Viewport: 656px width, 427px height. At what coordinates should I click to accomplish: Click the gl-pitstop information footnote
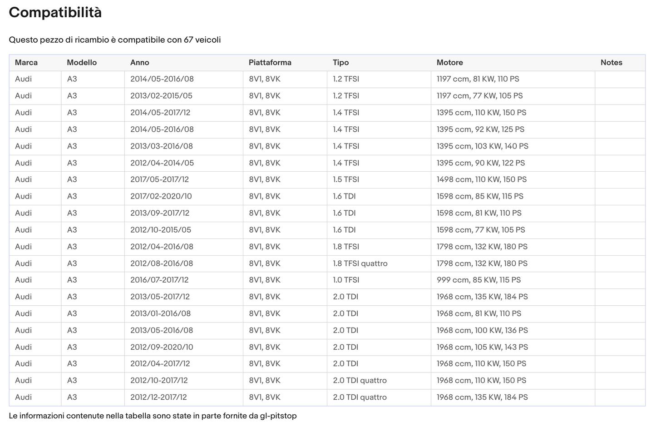[153, 416]
